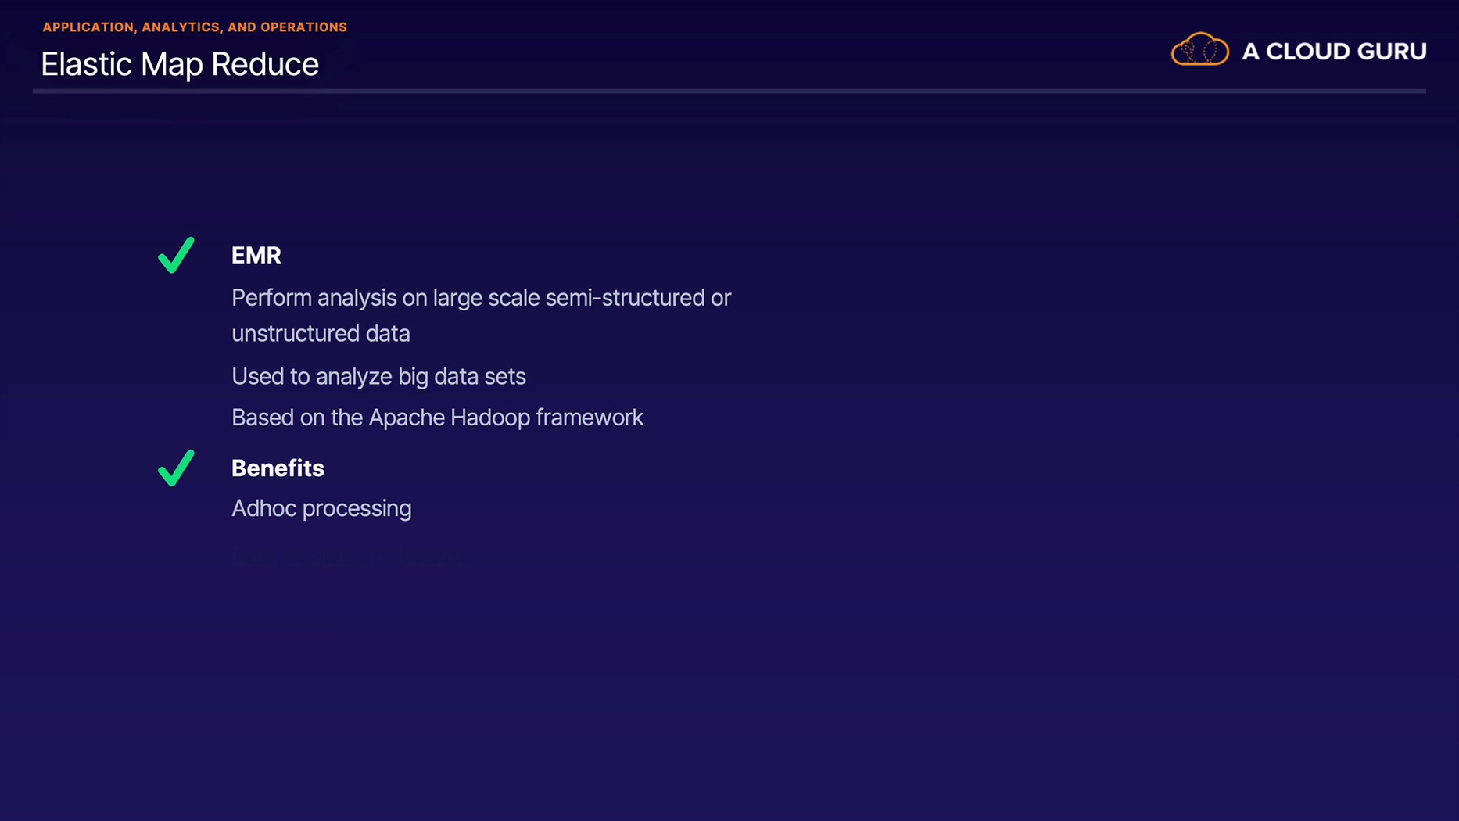
Task: Click the faded text below Adhoc processing
Action: [348, 557]
